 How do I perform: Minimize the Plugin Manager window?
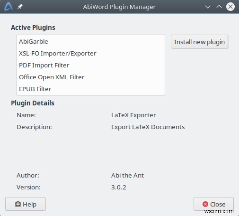point(208,7)
